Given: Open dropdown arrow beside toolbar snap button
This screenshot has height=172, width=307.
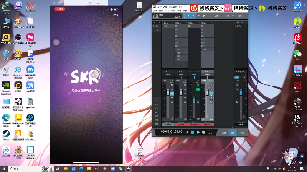Looking at the screenshot, I should click(233, 16).
